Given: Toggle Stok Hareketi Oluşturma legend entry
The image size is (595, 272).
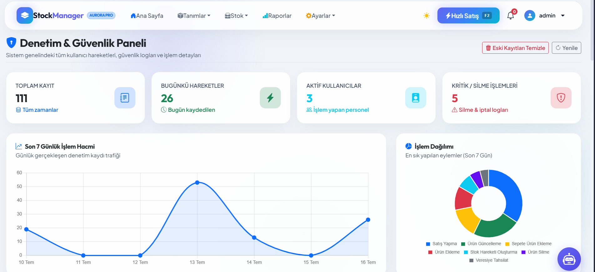Looking at the screenshot, I should point(491,252).
